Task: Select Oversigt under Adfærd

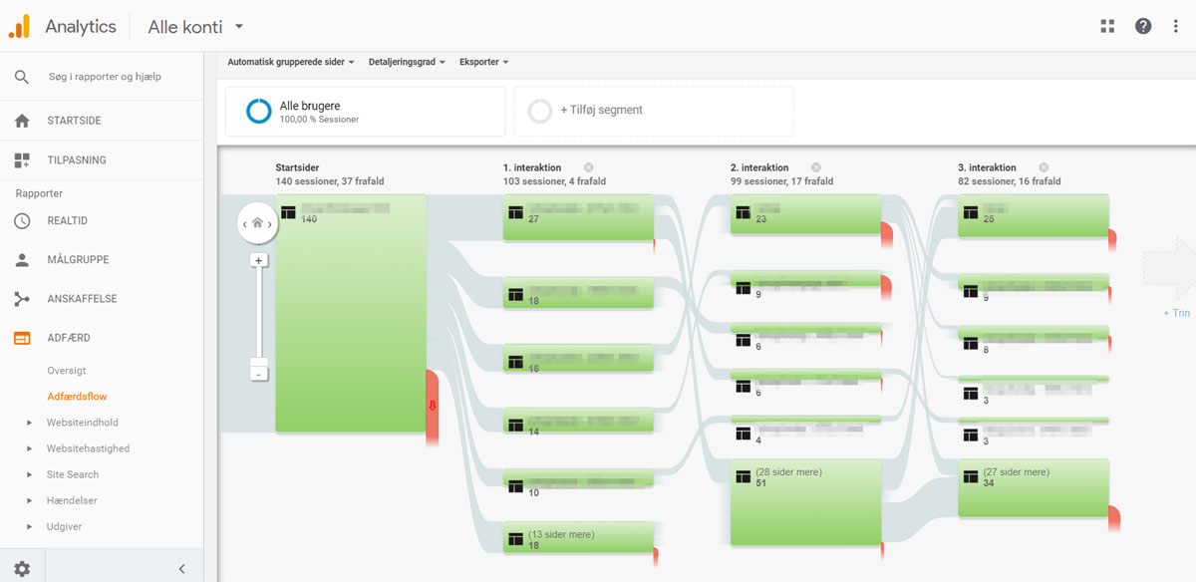Action: pos(67,371)
